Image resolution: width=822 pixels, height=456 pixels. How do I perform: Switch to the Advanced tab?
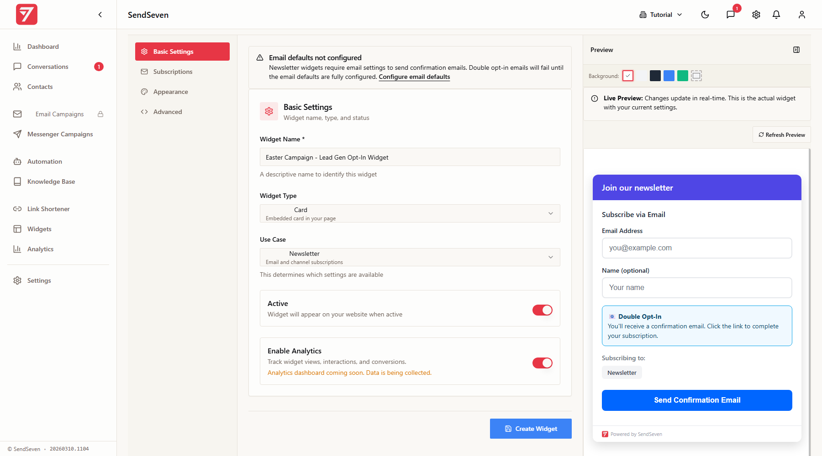[182, 112]
